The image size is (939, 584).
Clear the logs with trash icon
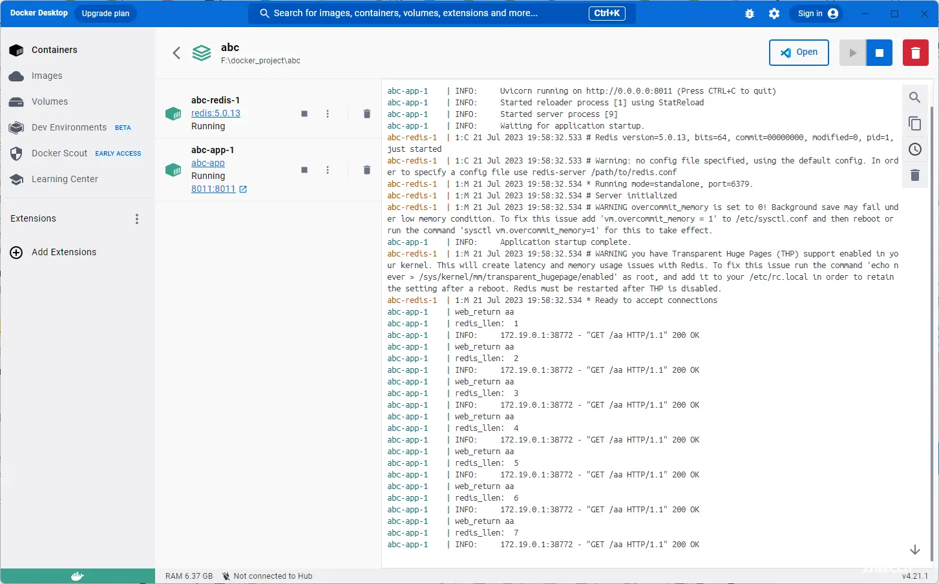point(914,175)
